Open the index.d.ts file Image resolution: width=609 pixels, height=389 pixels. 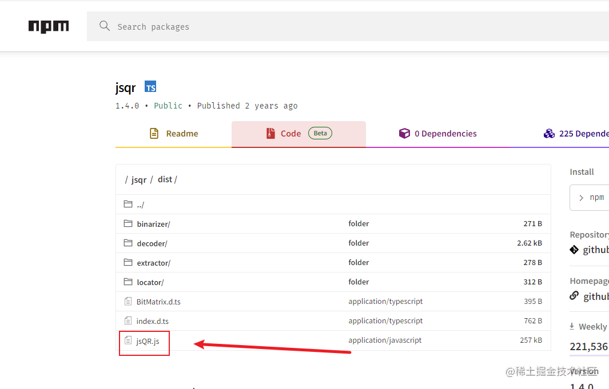pos(152,321)
